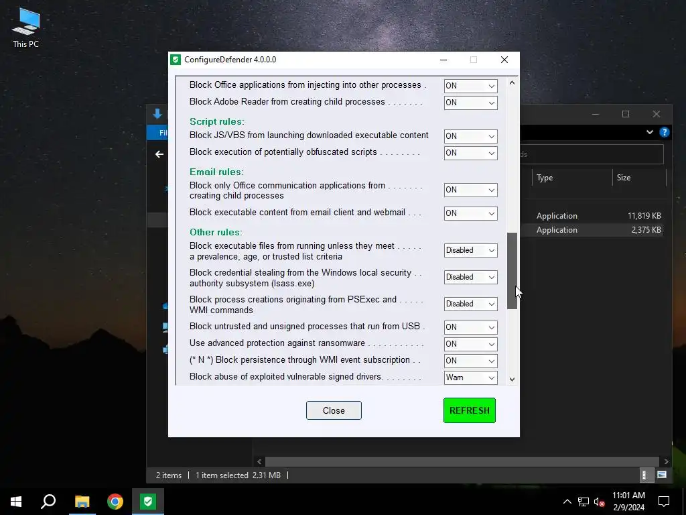Viewport: 686px width, 515px height.
Task: Click the ConfigureDefender shield icon in title bar
Action: point(176,60)
